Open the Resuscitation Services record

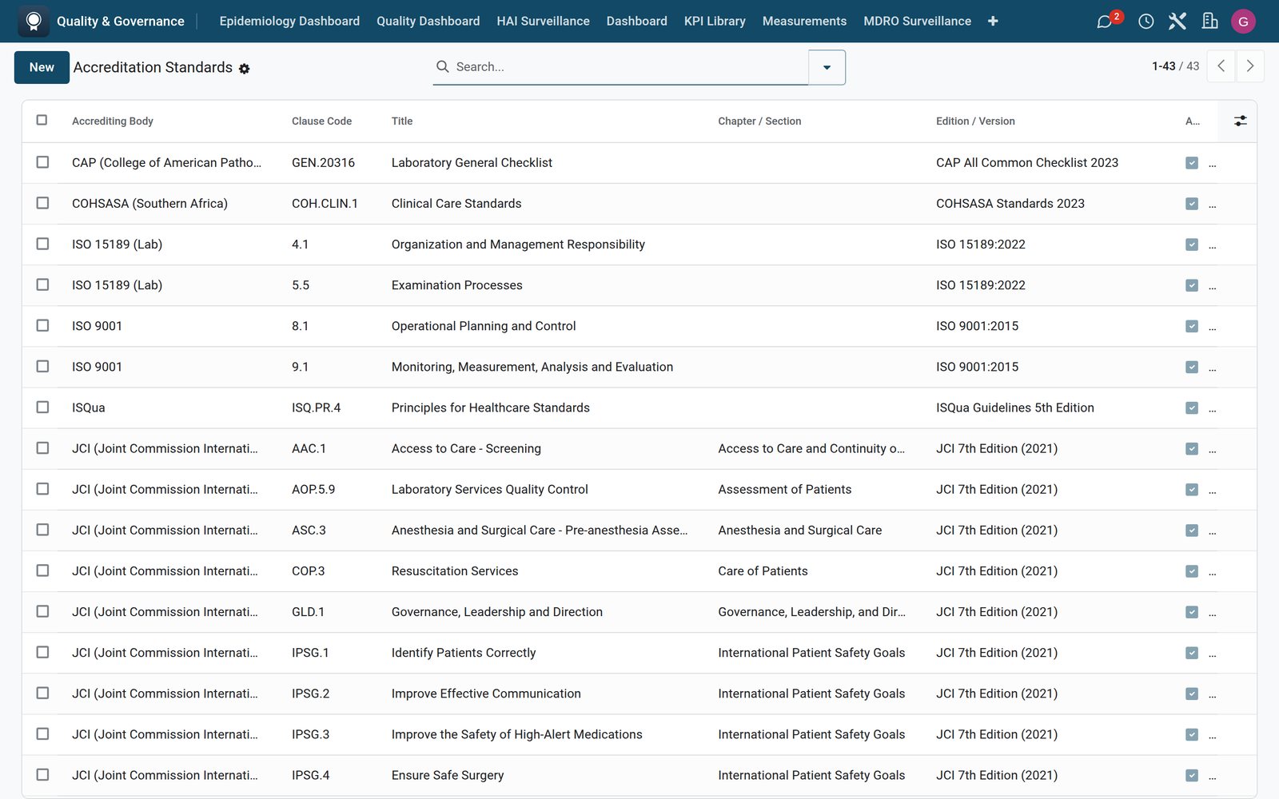(x=455, y=571)
